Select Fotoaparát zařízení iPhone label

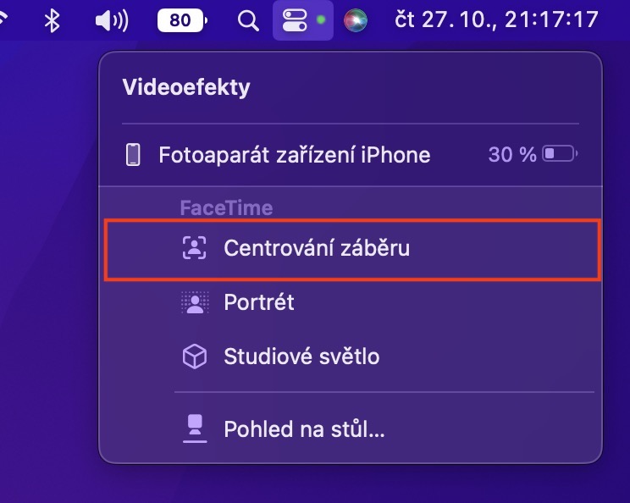pos(295,155)
